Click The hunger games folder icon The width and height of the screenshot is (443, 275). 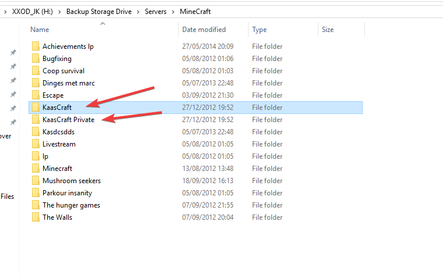tap(35, 205)
